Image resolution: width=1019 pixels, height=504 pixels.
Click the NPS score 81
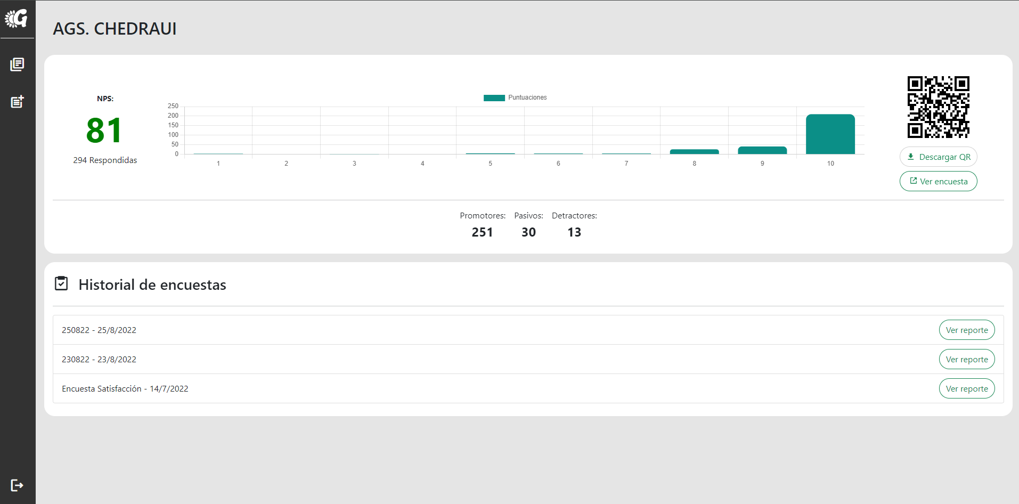click(104, 131)
